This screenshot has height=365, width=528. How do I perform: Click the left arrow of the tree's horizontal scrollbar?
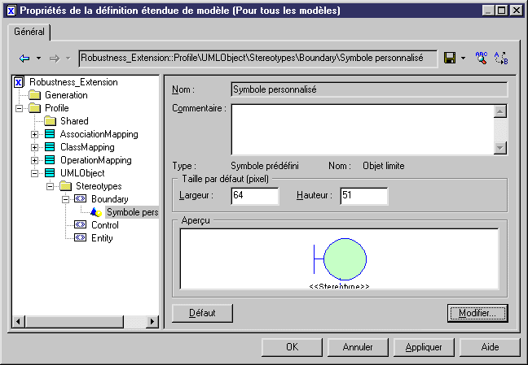18,322
